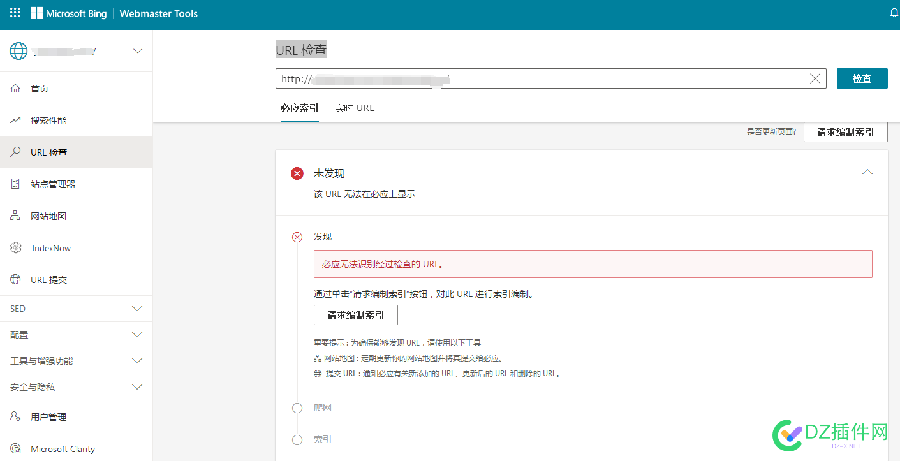The width and height of the screenshot is (900, 461).
Task: Click the site globe icon
Action: pos(18,51)
